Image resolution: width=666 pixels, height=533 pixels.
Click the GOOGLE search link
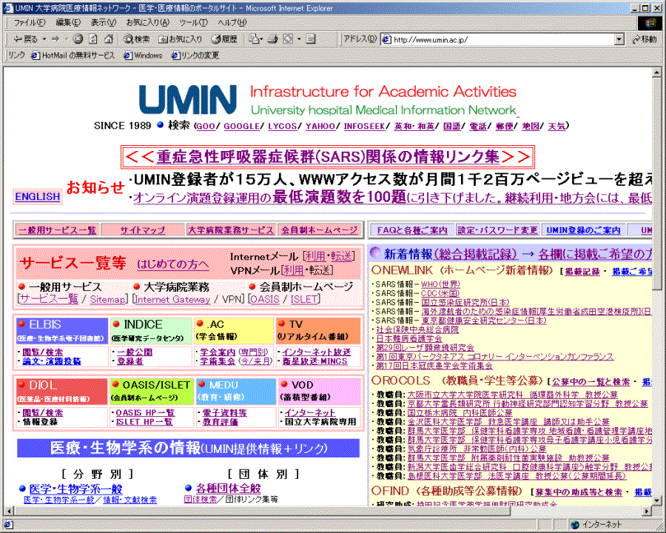click(241, 127)
